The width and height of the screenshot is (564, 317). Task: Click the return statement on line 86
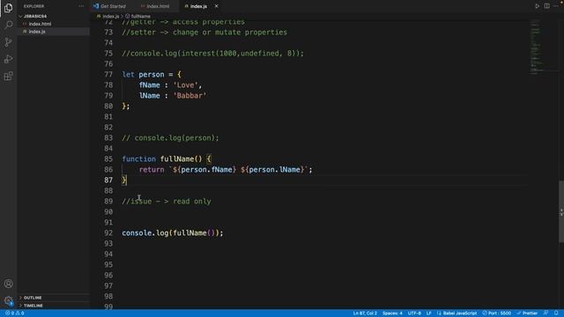tap(226, 170)
